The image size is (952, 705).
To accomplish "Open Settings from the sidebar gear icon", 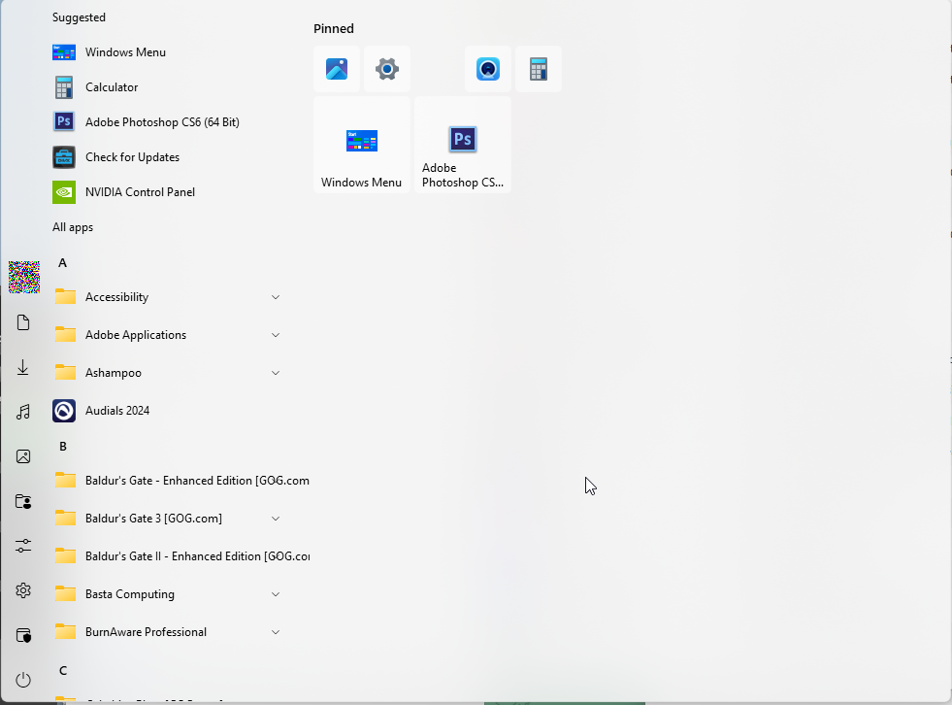I will [23, 590].
